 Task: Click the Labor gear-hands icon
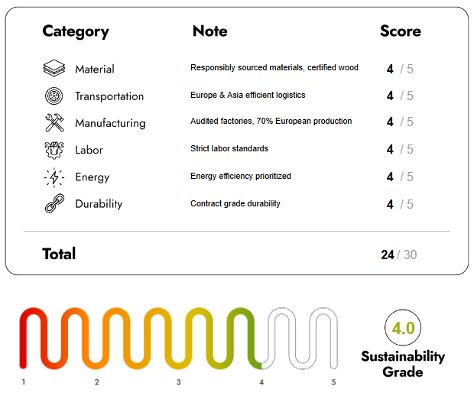54,150
